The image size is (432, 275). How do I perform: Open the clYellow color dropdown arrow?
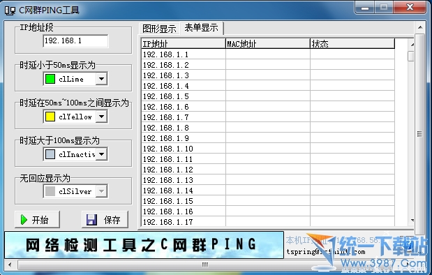click(102, 117)
